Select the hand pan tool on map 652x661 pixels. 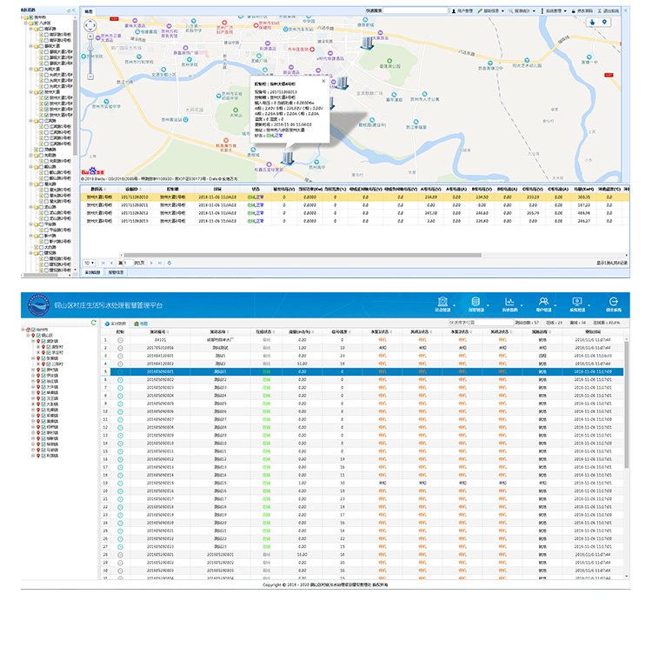click(592, 22)
